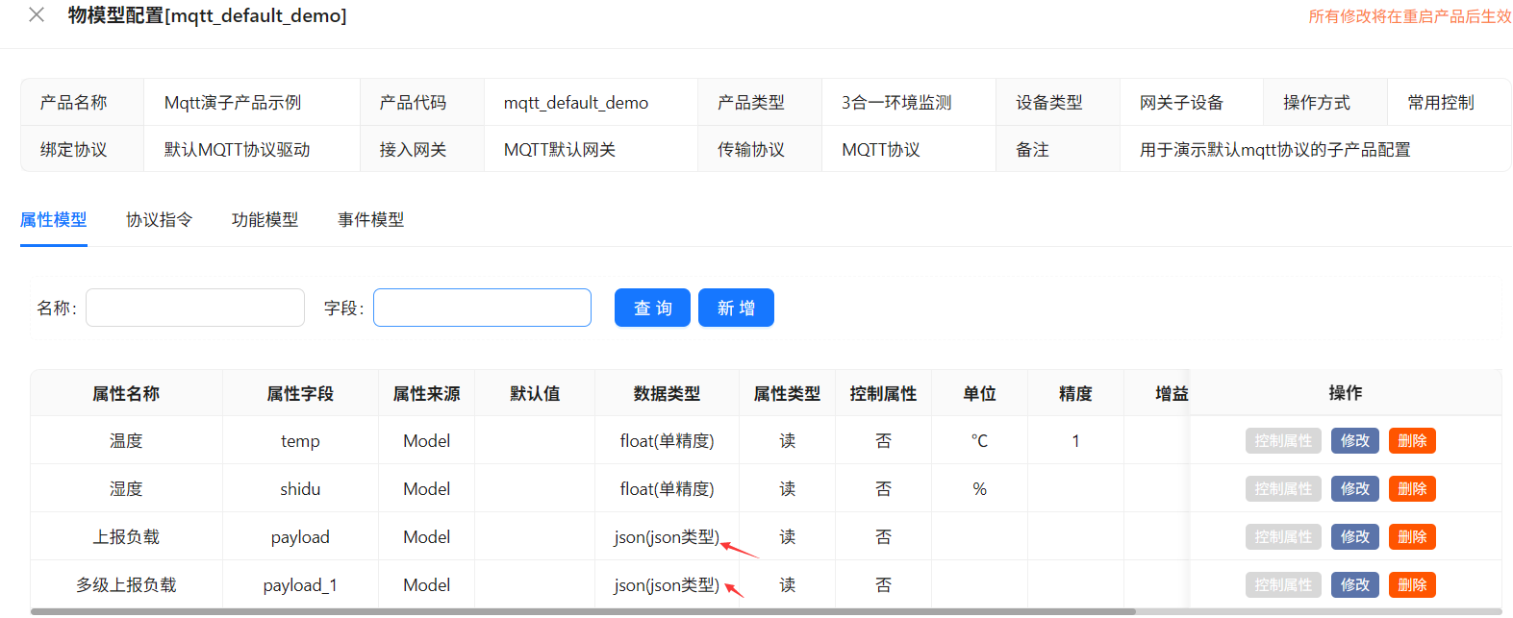Switch to the 协议指令 tab

pyautogui.click(x=159, y=220)
